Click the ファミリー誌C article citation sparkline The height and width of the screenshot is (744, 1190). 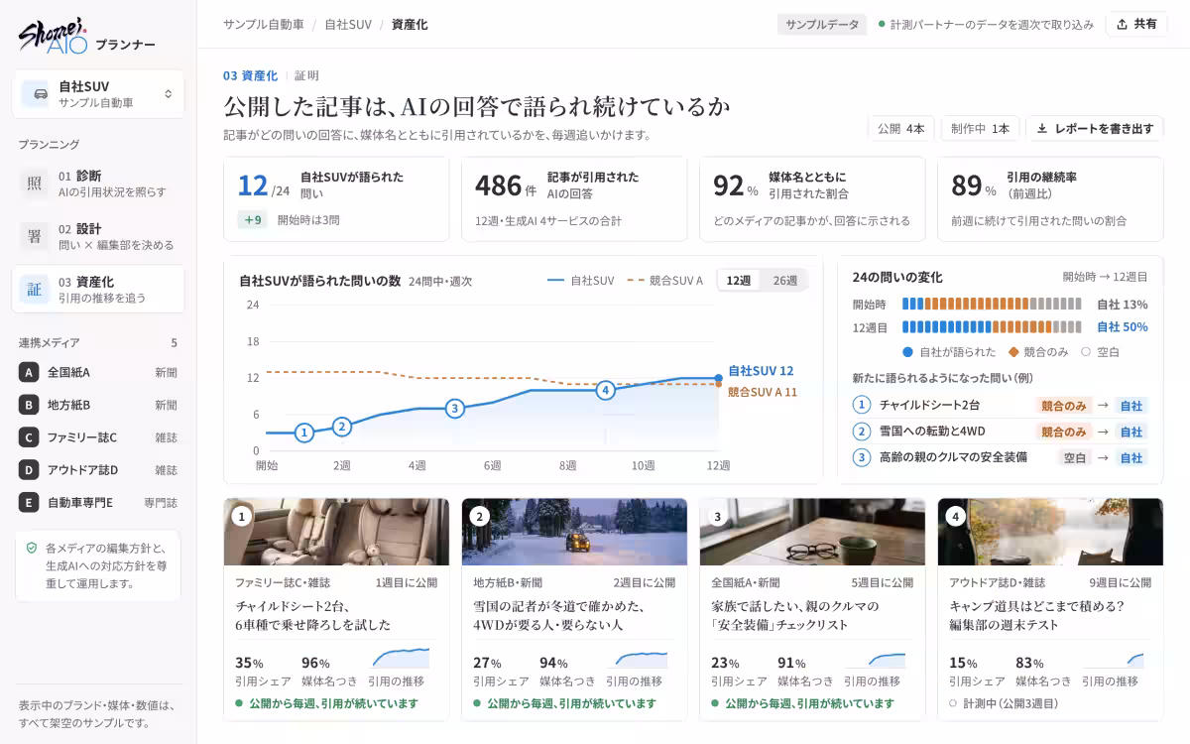click(401, 659)
